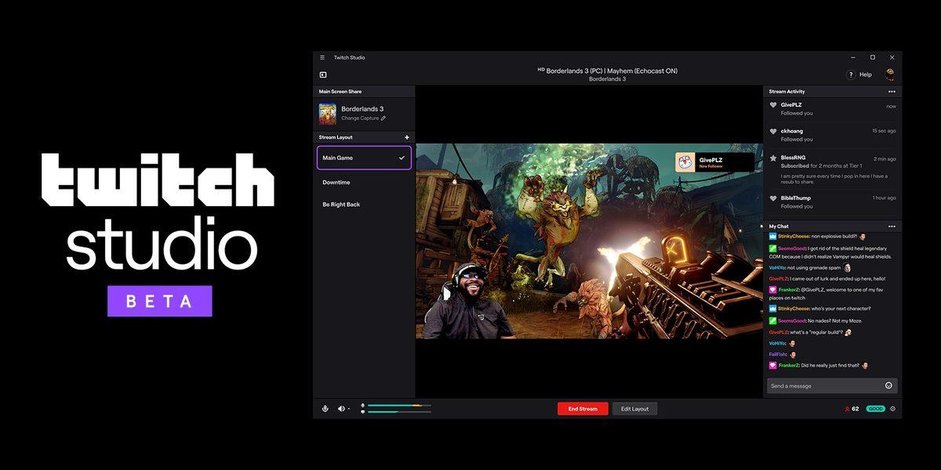Click the screen share icon below the menu
The height and width of the screenshot is (470, 941).
(322, 74)
